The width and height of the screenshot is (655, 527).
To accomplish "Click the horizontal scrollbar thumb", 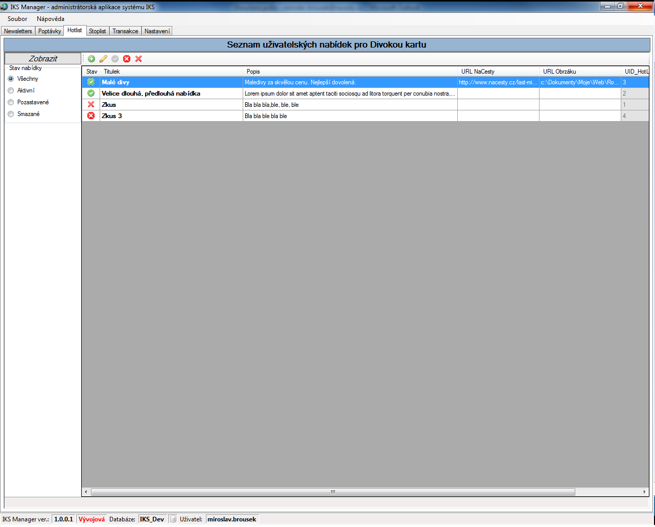I will (x=333, y=492).
